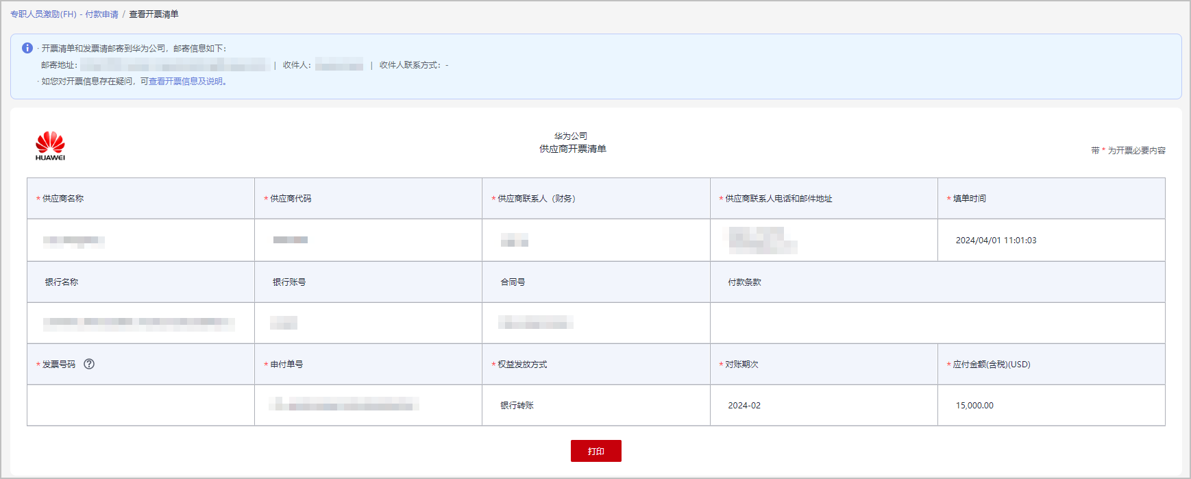Click the 填单时间 header cell

[x=1051, y=199]
